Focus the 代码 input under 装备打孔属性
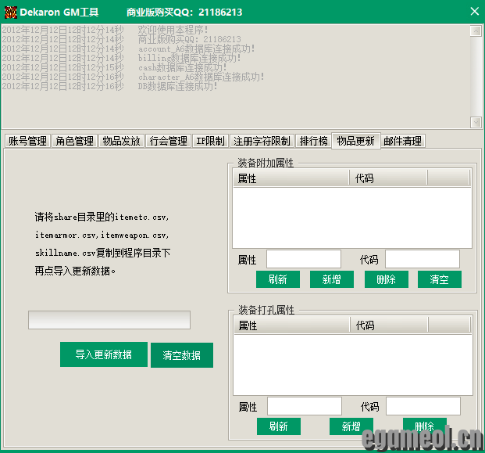The width and height of the screenshot is (485, 453). [423, 406]
